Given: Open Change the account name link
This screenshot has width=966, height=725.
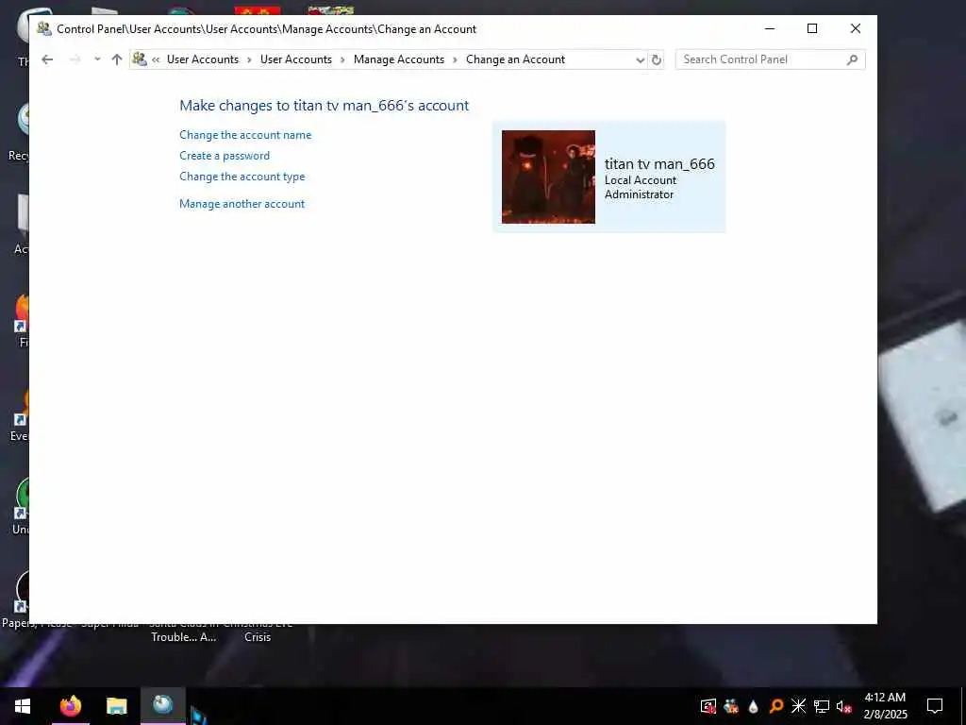Looking at the screenshot, I should click(x=245, y=135).
